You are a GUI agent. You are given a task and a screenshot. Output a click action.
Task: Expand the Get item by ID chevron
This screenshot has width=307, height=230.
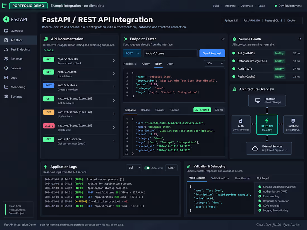coord(114,101)
